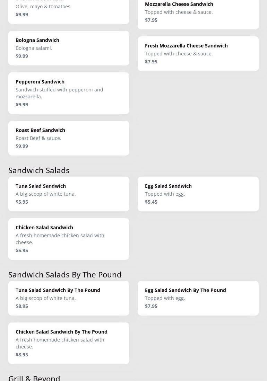Choose the Roast Beef Sandwich card
Screen dimensions: 267x381
(69, 138)
